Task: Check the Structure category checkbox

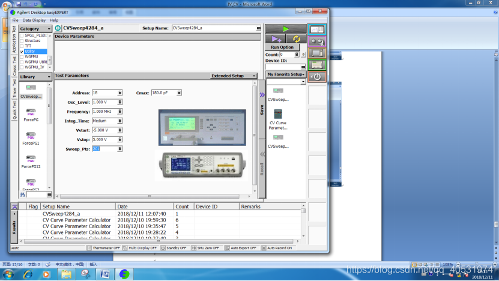Action: [x=22, y=41]
